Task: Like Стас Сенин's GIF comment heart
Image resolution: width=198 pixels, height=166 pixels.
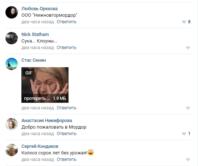Action: tap(188, 108)
